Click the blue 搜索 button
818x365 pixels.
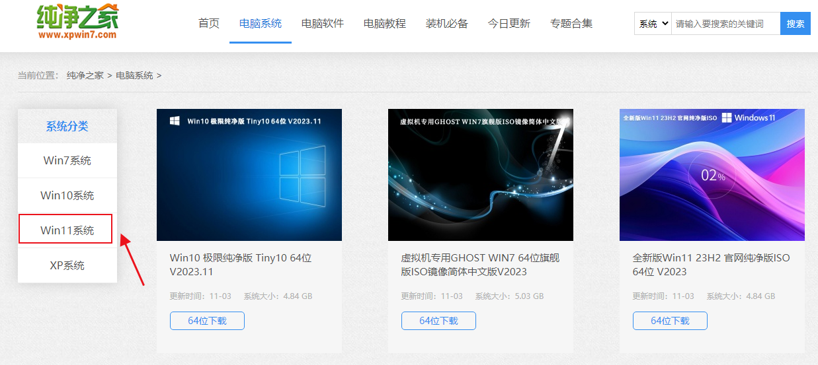pos(796,24)
